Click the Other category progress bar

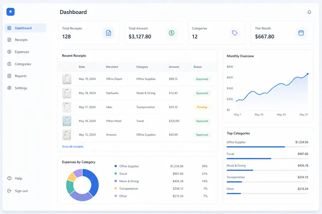pyautogui.click(x=267, y=194)
